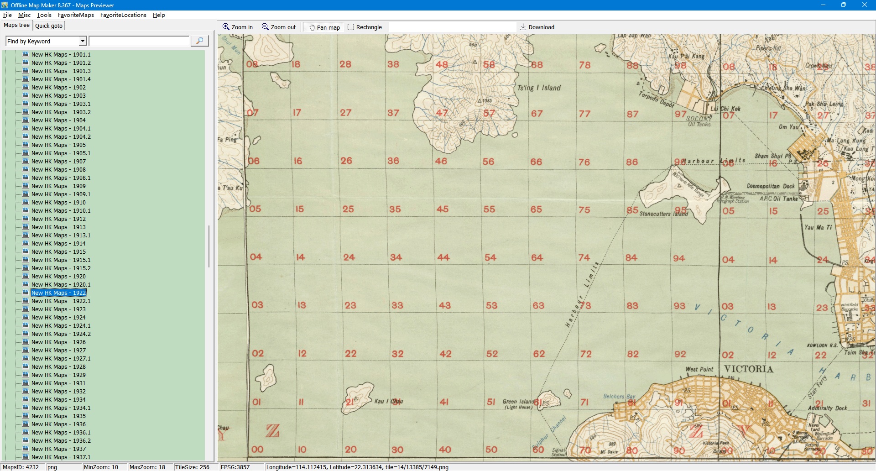Switch to the Maps tree tab
The width and height of the screenshot is (876, 471).
tap(16, 25)
